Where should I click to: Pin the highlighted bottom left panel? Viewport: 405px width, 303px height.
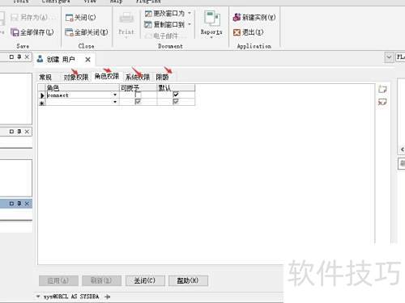pos(19,204)
